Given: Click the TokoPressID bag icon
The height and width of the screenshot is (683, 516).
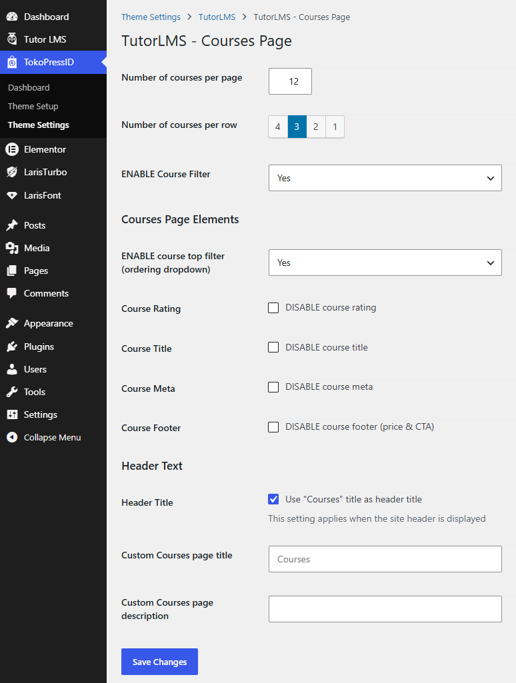Looking at the screenshot, I should point(12,62).
